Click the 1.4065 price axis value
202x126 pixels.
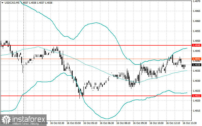[x=197, y=11]
